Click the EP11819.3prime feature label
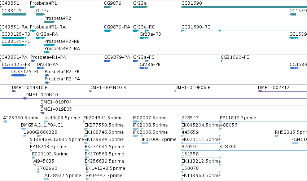 point(238,118)
